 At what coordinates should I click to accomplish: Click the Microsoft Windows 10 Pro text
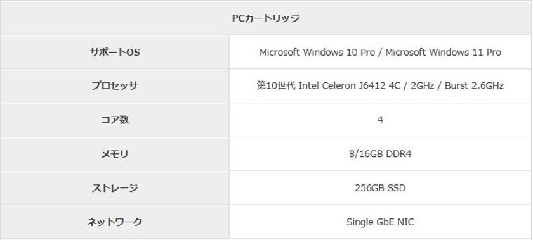[x=317, y=53]
